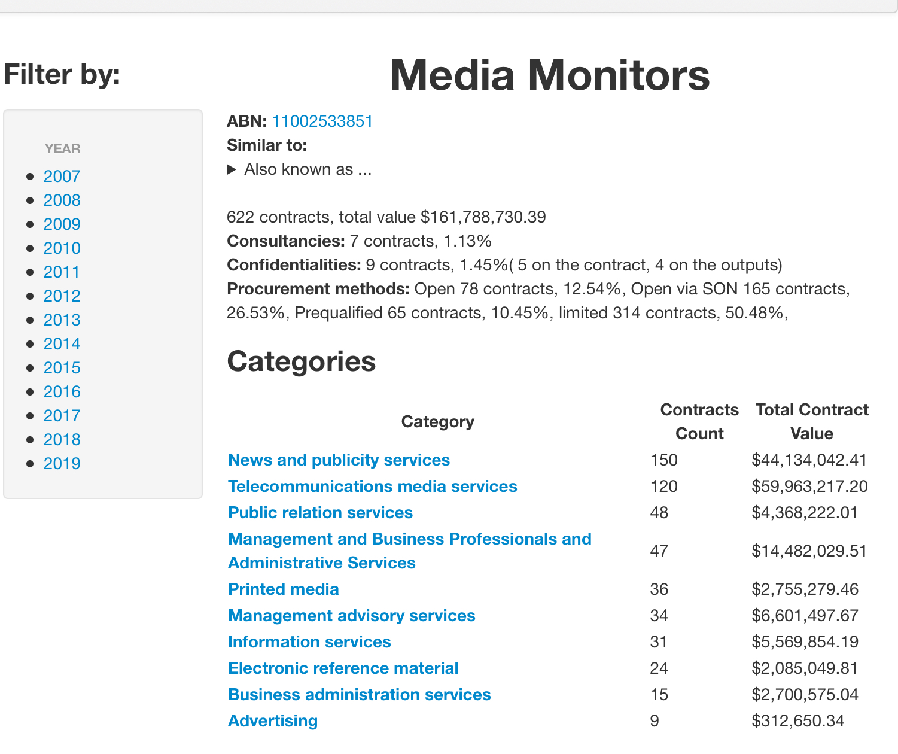Filter contracts by year 2009
Image resolution: width=898 pixels, height=754 pixels.
(62, 224)
